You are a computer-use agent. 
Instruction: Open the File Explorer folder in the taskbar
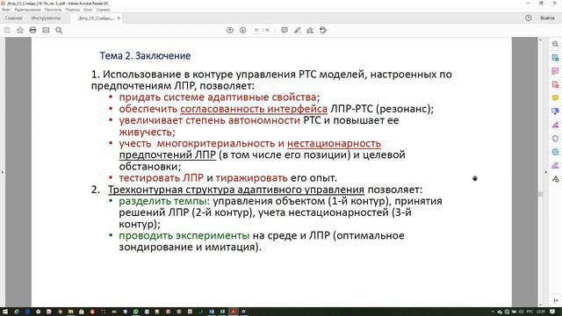click(x=70, y=312)
